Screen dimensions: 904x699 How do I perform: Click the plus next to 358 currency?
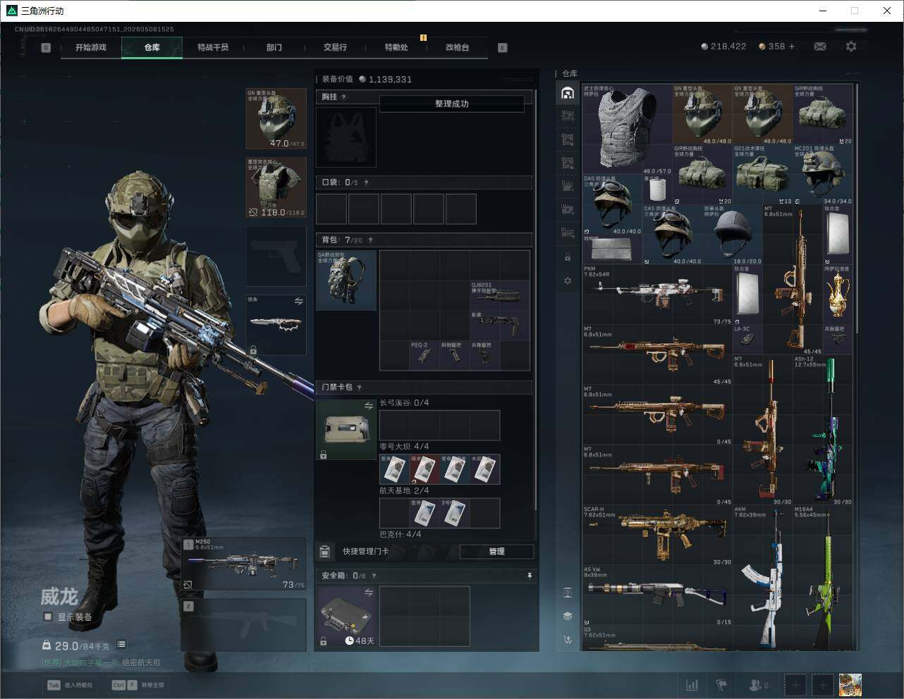tap(792, 47)
